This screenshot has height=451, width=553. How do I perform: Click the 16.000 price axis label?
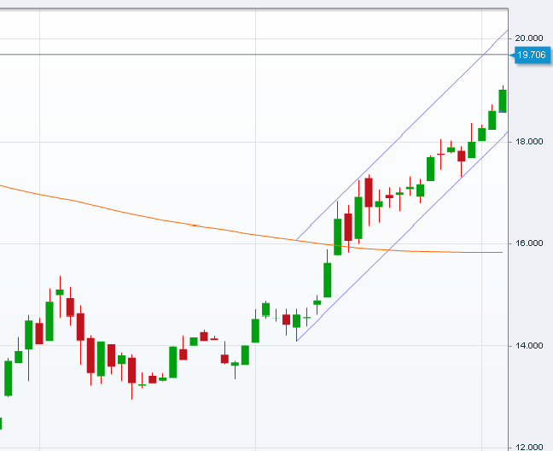pos(530,244)
